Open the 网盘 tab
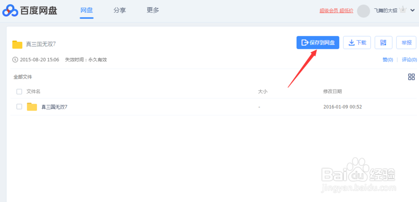This screenshot has width=419, height=202. tap(87, 10)
